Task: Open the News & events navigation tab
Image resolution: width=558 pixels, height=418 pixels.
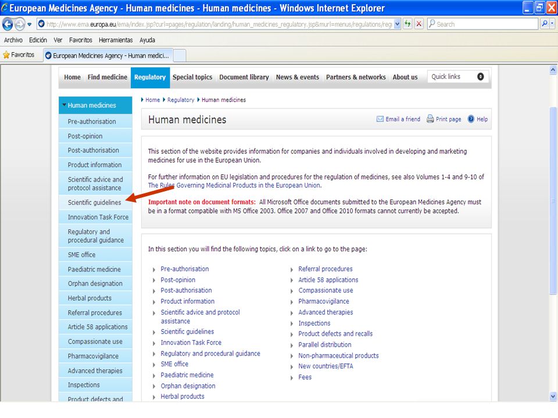Action: click(298, 77)
